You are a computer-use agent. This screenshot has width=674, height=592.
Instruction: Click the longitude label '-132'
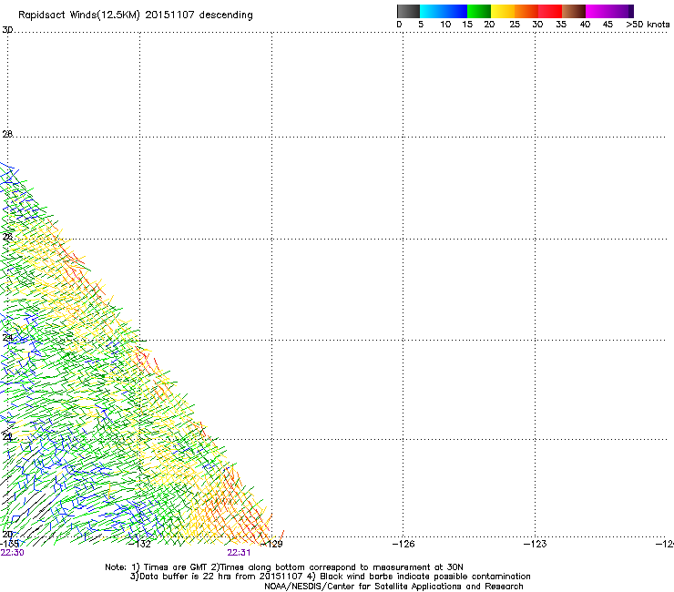tap(140, 544)
